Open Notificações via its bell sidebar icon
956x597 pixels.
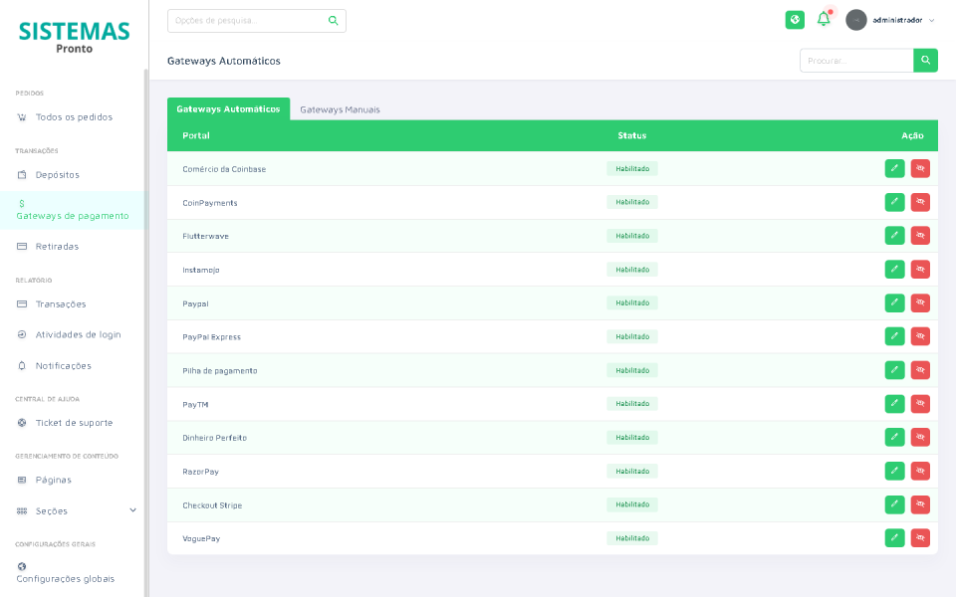pos(21,365)
